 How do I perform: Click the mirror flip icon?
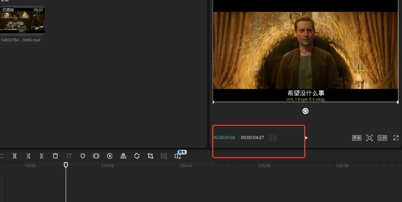123,156
